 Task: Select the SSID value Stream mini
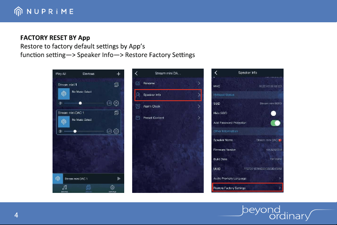pyautogui.click(x=271, y=103)
